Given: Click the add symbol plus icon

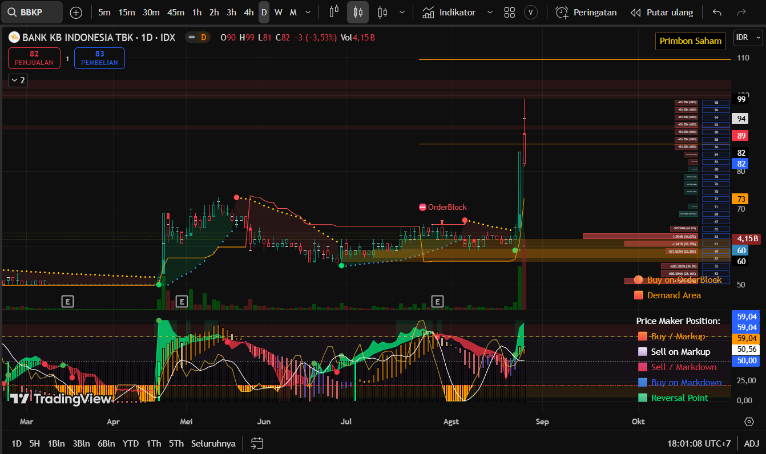Looking at the screenshot, I should click(x=76, y=13).
